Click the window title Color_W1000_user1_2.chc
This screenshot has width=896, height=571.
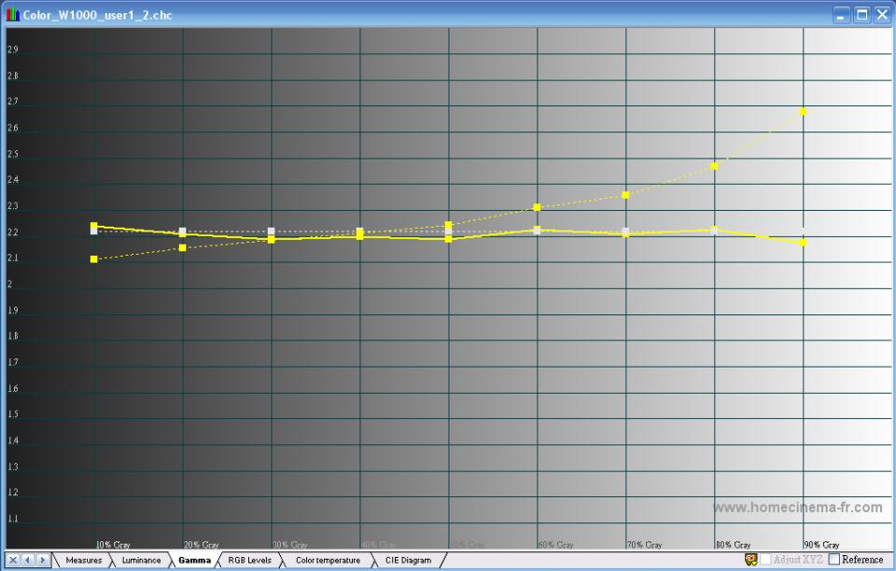pos(97,16)
